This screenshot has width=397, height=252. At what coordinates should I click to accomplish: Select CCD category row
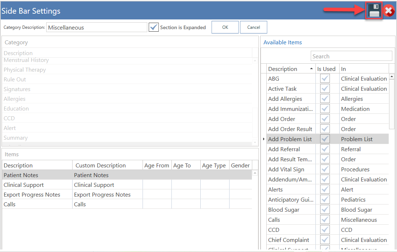127,118
